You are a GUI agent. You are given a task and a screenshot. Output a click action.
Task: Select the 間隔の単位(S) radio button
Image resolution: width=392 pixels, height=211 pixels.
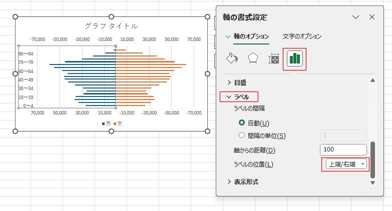(x=242, y=135)
